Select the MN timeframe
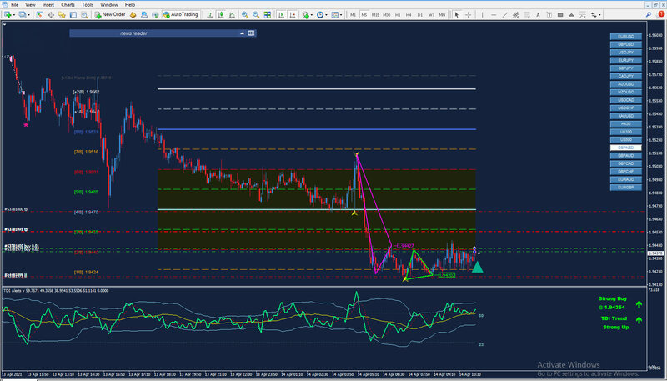The image size is (667, 381). click(x=443, y=15)
